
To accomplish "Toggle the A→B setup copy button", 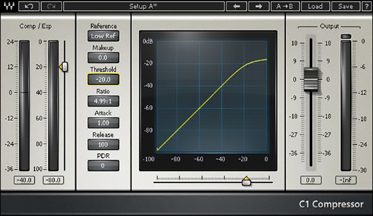I will click(x=285, y=6).
